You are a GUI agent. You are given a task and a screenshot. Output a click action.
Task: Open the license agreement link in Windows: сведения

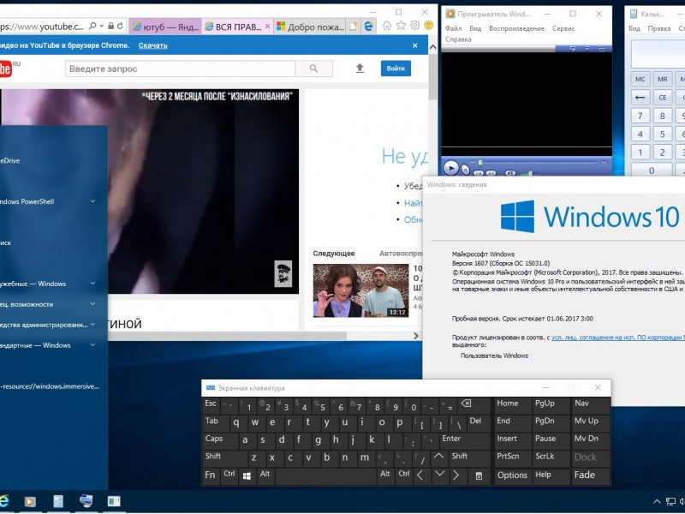pyautogui.click(x=618, y=337)
